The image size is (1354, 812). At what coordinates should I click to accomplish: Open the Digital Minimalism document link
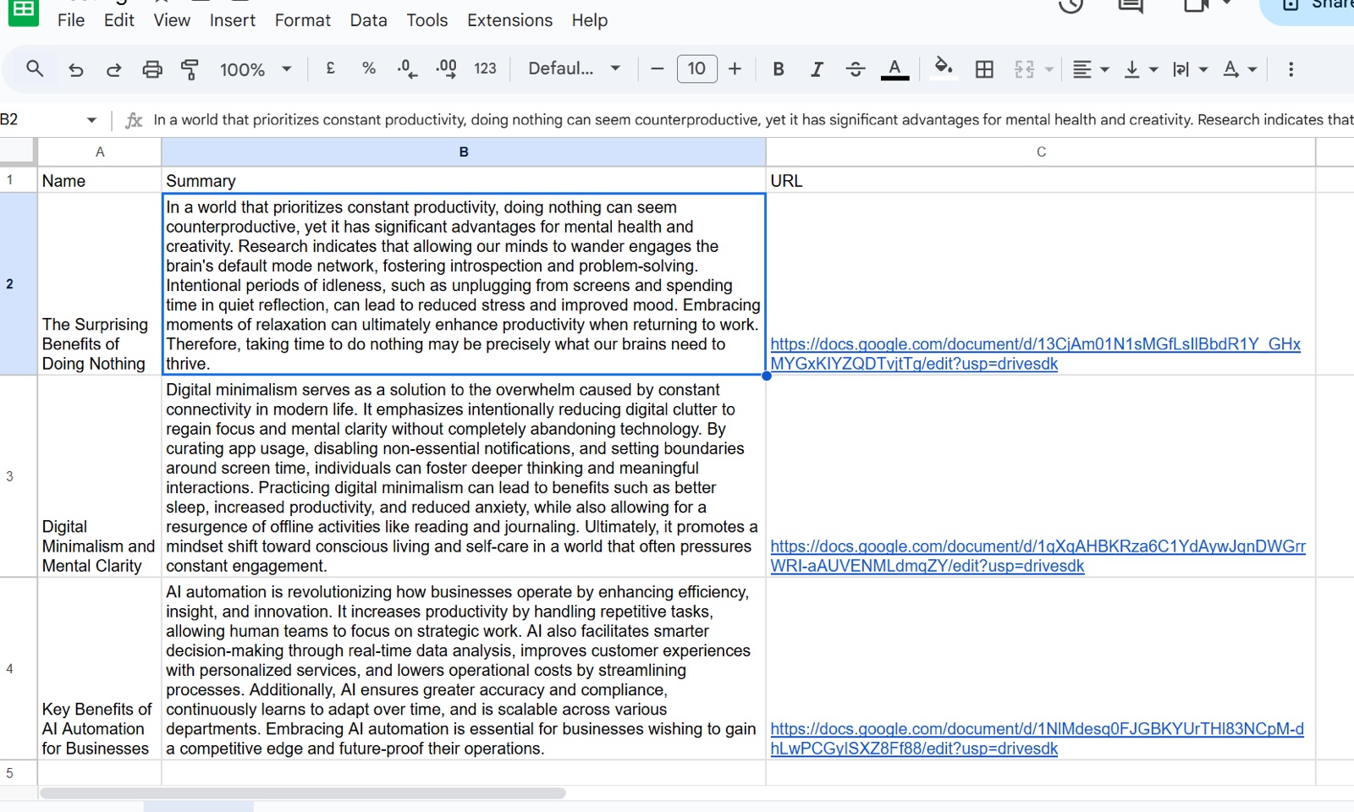pos(1038,557)
